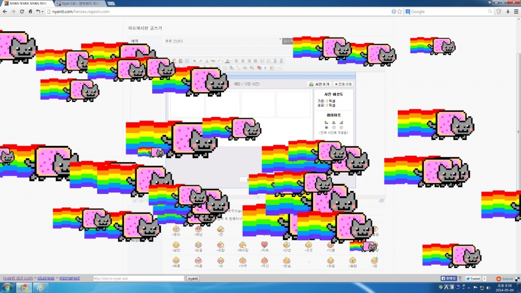Toggle bold text in the editor toolbar
This screenshot has height=293, width=521.
pyautogui.click(x=195, y=61)
